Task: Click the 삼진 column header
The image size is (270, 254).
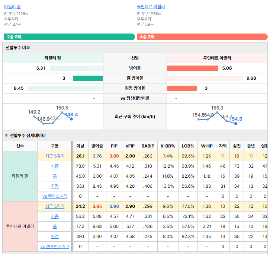Action: pyautogui.click(x=237, y=146)
